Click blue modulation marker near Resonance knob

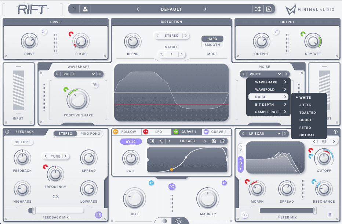(314, 181)
